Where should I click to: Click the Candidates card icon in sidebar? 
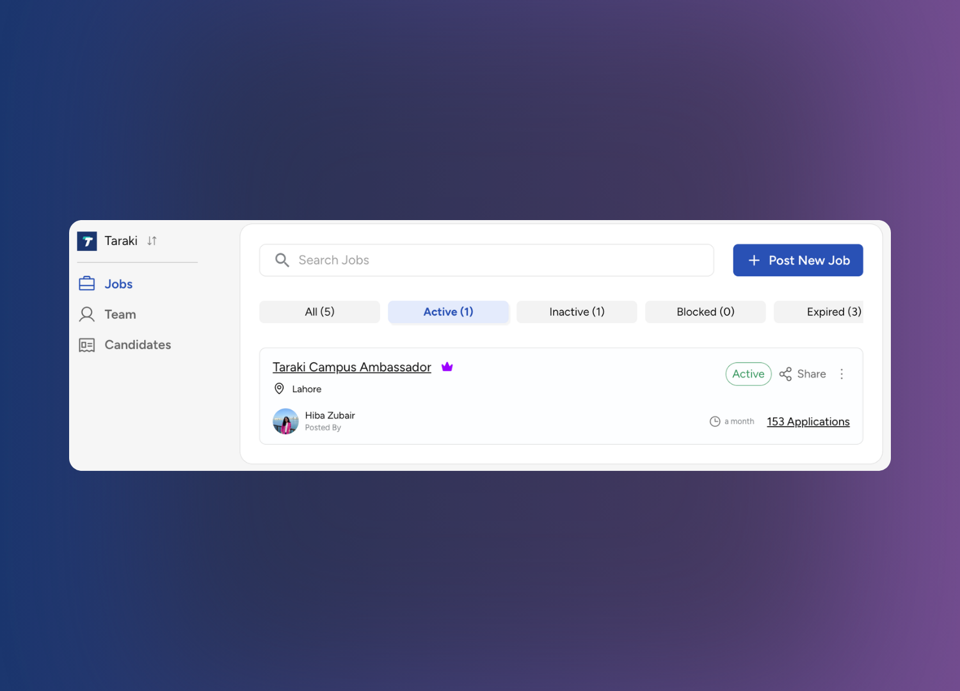tap(87, 345)
